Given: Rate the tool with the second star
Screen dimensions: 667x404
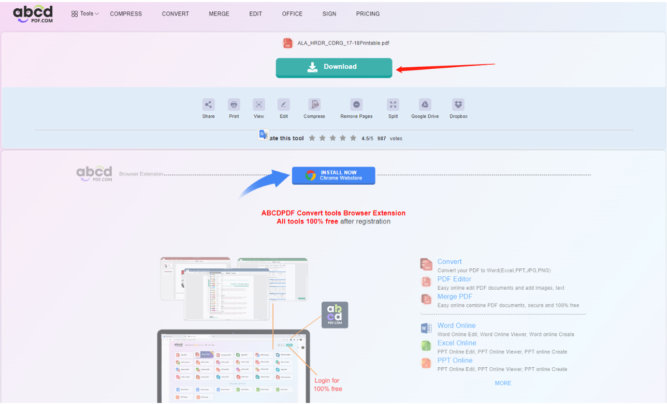Looking at the screenshot, I should point(323,138).
